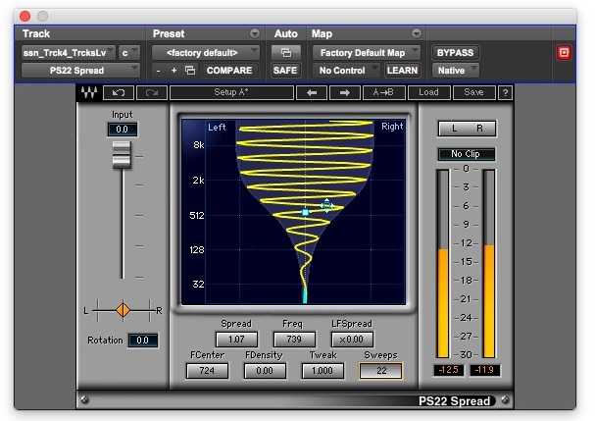Viewport: 595px width, 421px height.
Task: Click the blue square frequency marker
Action: [x=306, y=212]
